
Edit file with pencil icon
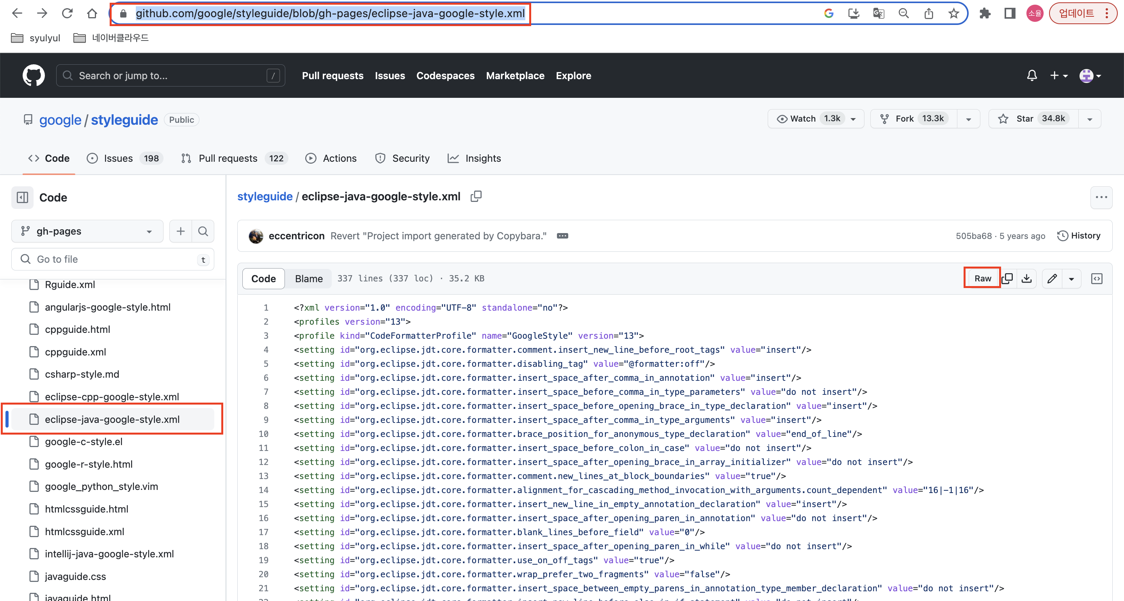coord(1052,279)
